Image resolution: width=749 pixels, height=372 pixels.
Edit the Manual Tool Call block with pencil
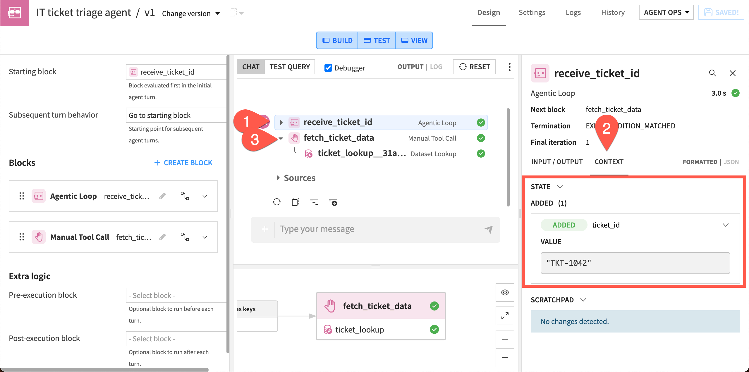[163, 237]
